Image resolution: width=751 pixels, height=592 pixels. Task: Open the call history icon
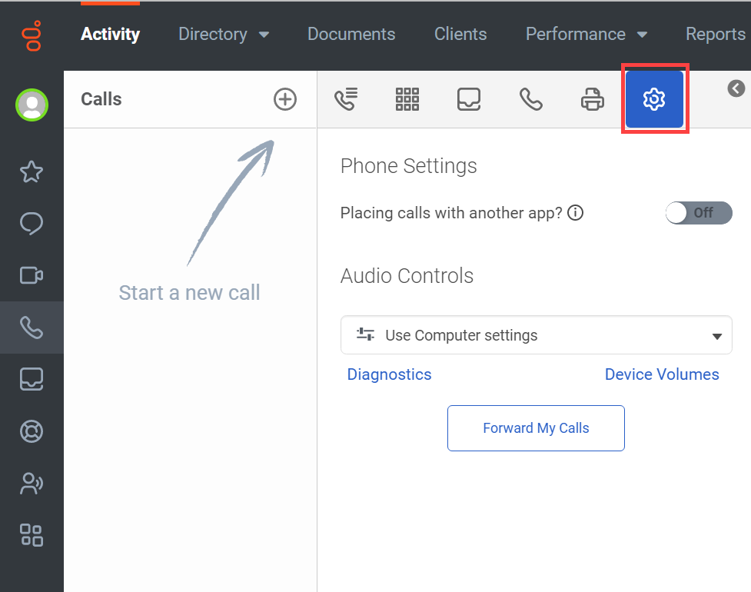[346, 99]
